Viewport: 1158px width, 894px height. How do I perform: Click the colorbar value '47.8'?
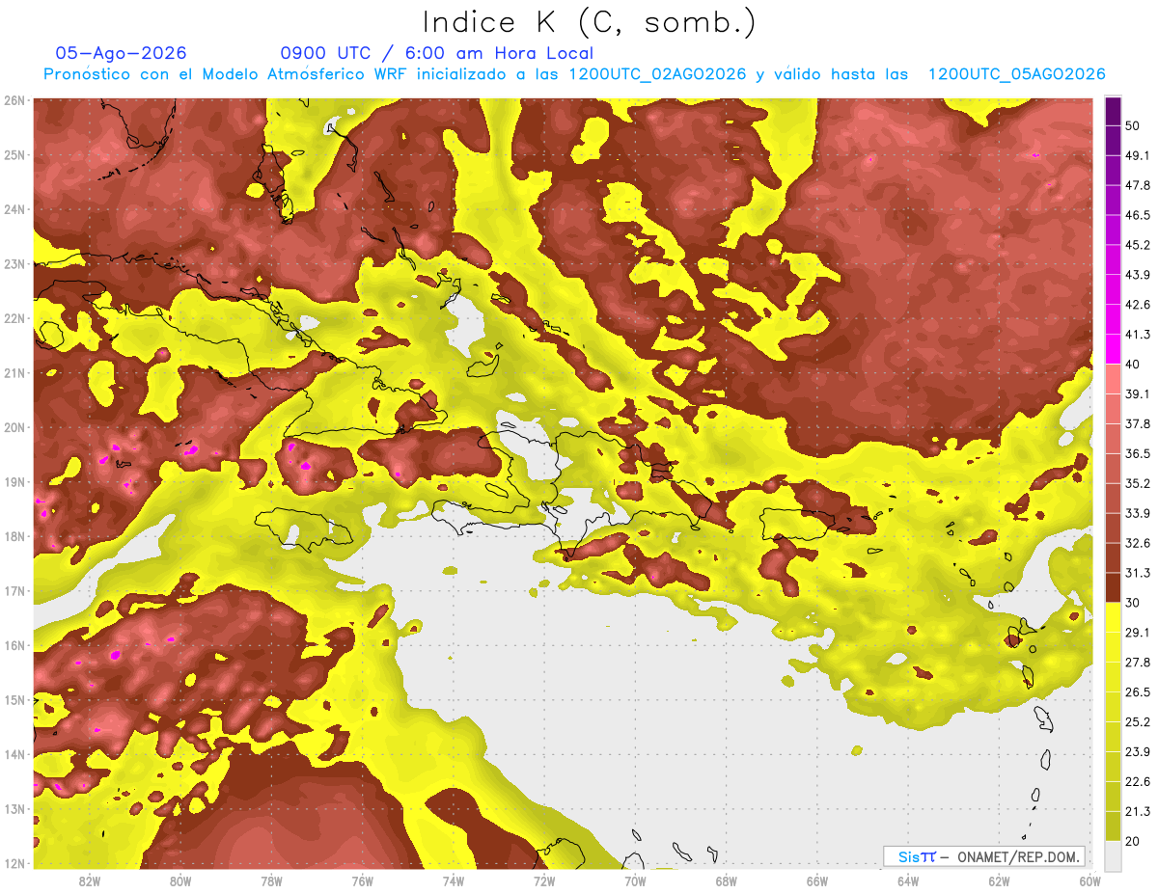(x=1138, y=185)
